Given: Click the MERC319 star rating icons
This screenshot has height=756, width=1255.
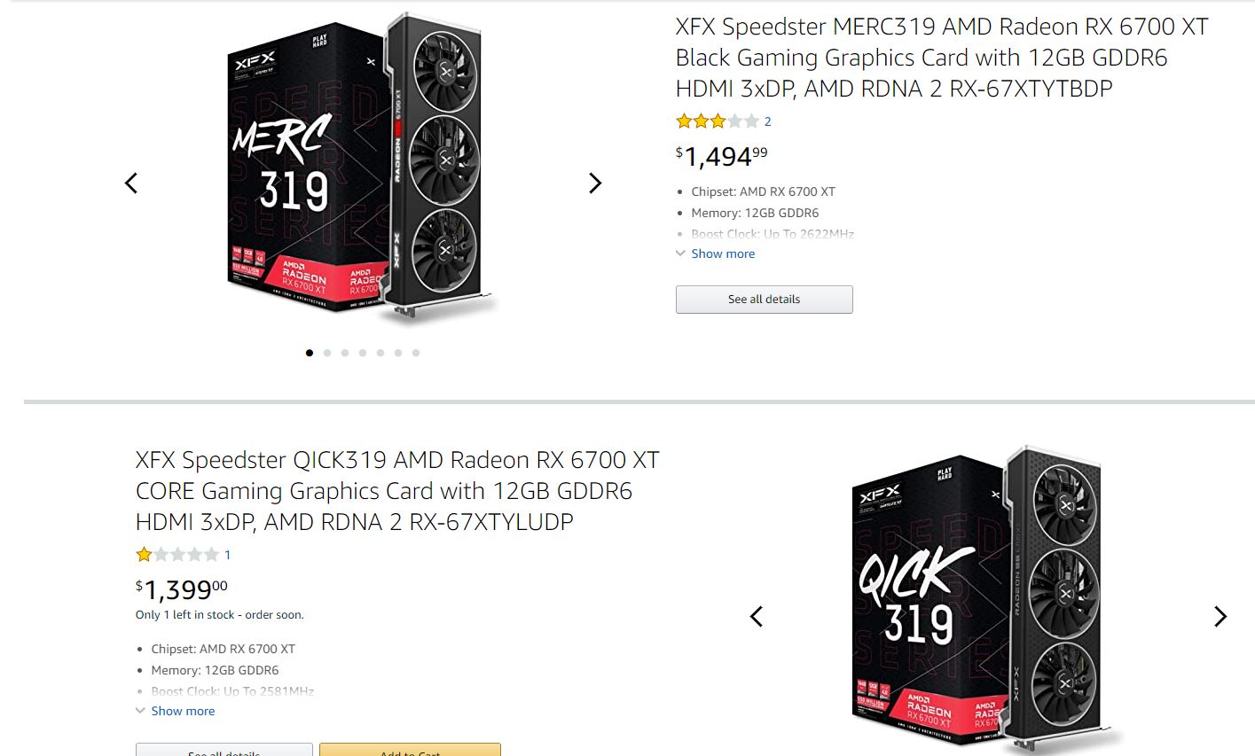Looking at the screenshot, I should tap(717, 121).
